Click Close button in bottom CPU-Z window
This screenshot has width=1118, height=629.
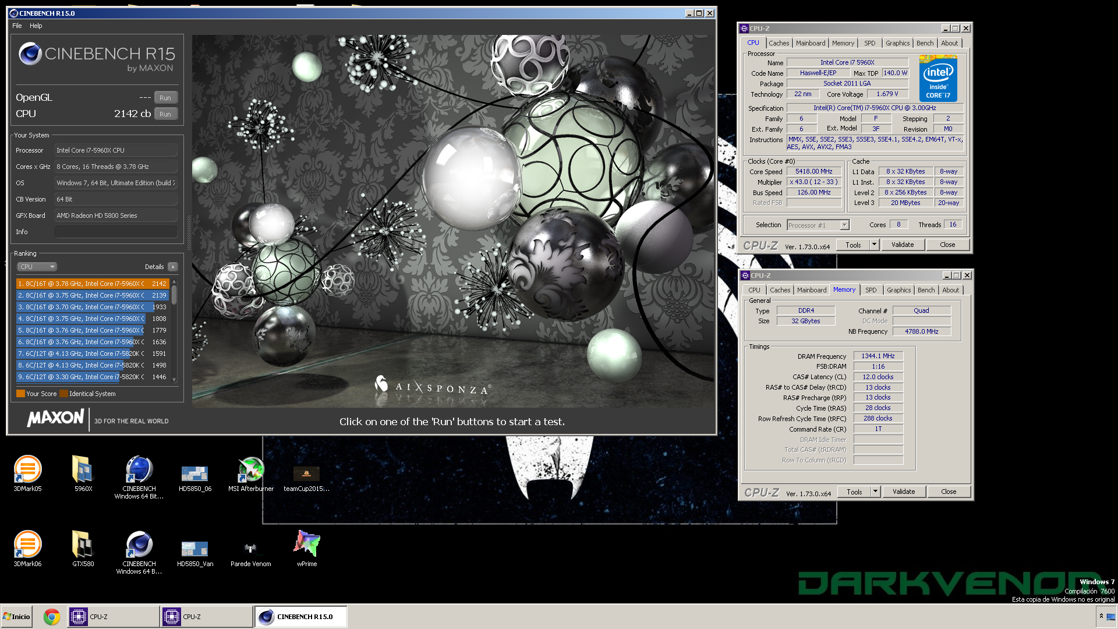point(949,492)
